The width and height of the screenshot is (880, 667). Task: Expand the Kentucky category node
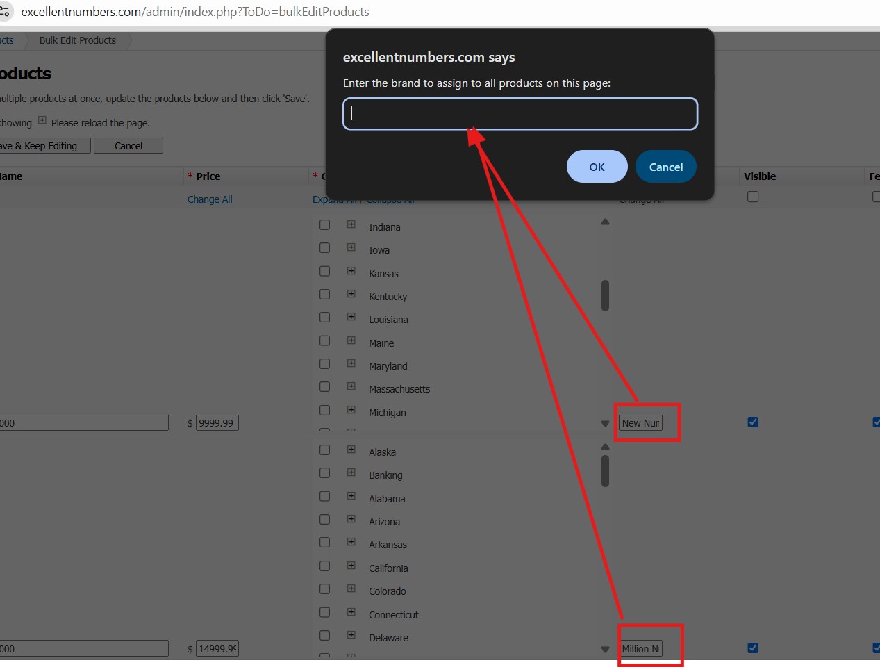pyautogui.click(x=351, y=294)
